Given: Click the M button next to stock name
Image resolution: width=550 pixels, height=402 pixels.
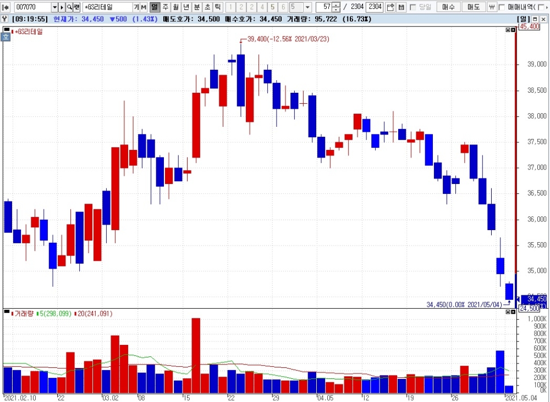Looking at the screenshot, I should tap(144, 7).
